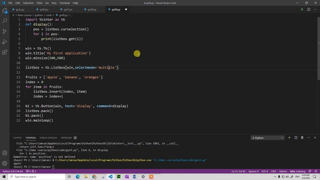This screenshot has height=180, width=320.
Task: Open the Selection menu
Action: click(x=28, y=3)
